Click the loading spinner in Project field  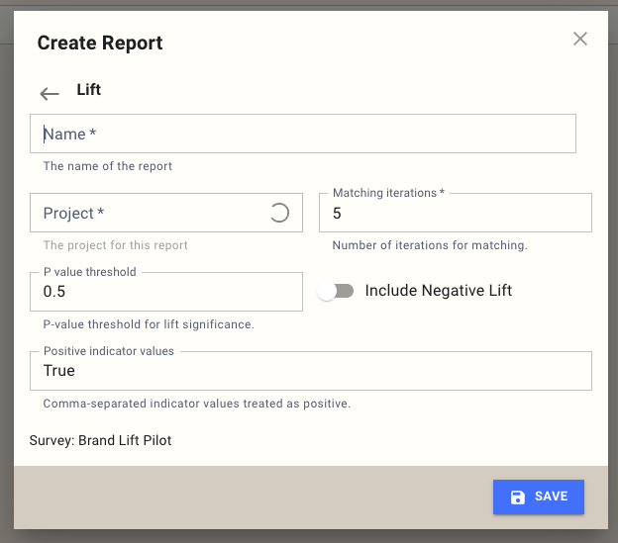279,213
